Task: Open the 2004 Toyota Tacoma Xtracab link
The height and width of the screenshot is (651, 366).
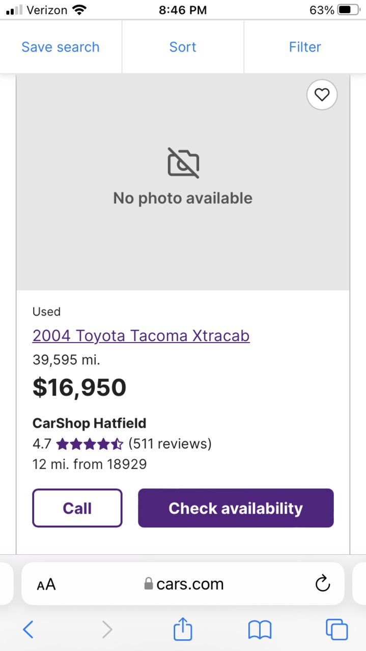Action: 141,336
